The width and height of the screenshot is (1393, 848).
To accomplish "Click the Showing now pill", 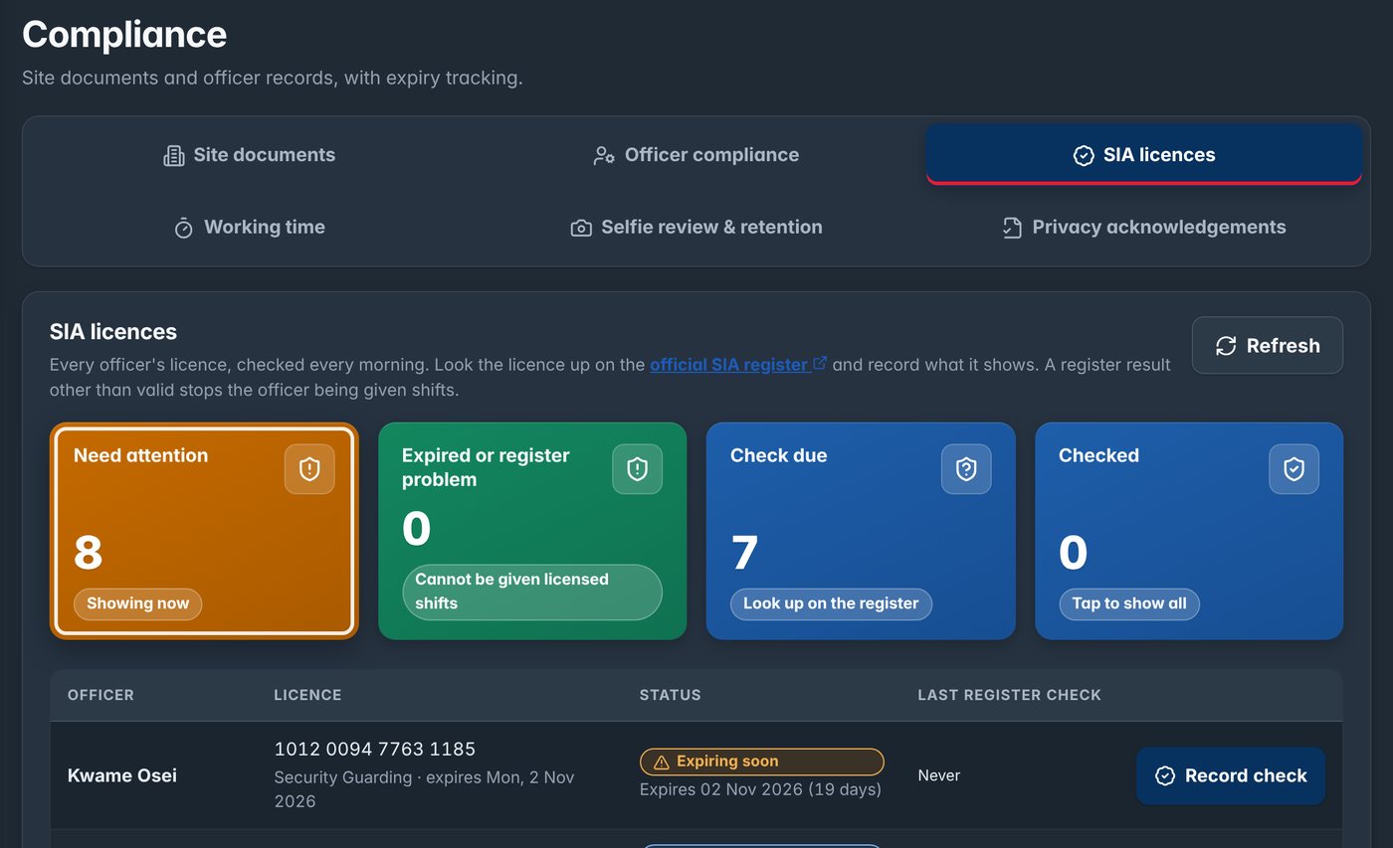I will coord(137,603).
